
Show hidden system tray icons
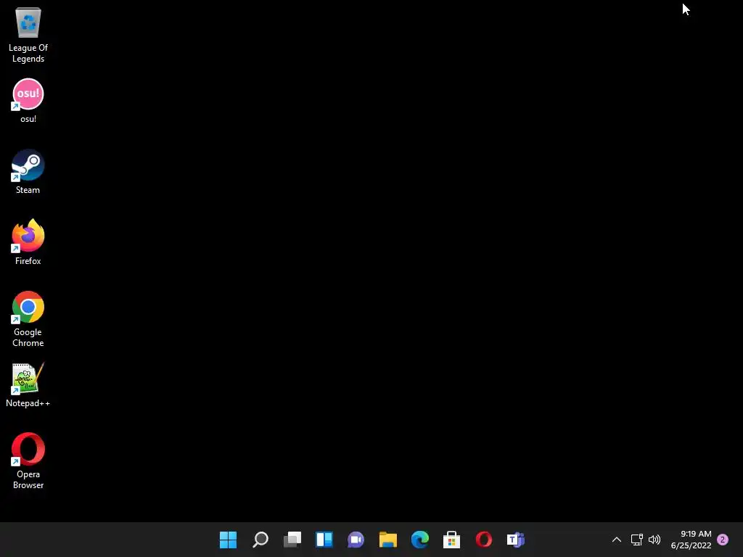coord(617,540)
